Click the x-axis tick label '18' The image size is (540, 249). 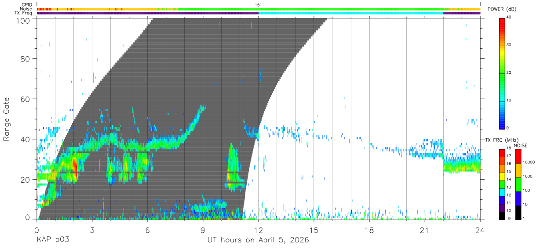(x=369, y=230)
